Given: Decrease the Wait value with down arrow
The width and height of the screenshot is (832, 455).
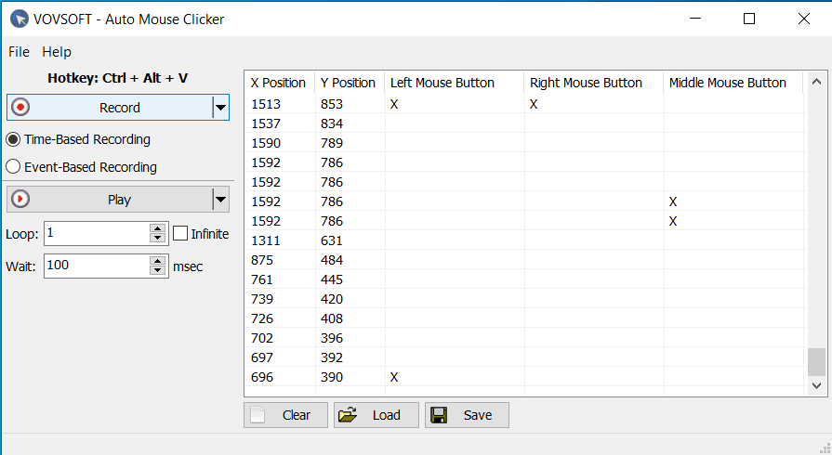Looking at the screenshot, I should (x=157, y=271).
